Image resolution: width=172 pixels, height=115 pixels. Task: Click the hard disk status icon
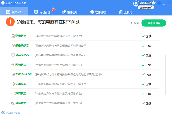coord(13,36)
